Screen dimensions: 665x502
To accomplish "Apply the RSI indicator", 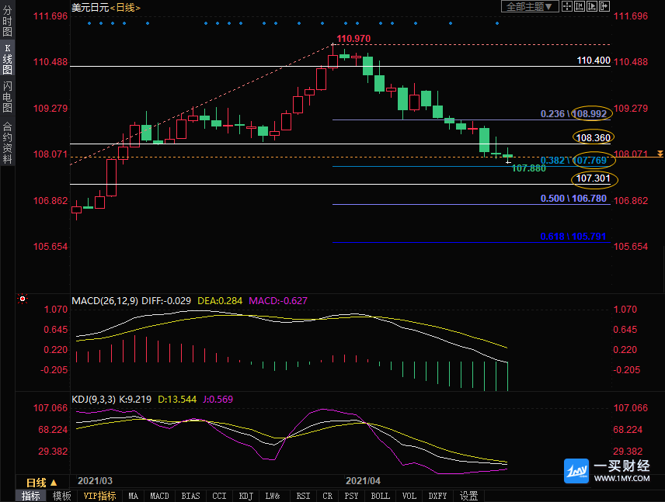I will (x=303, y=496).
